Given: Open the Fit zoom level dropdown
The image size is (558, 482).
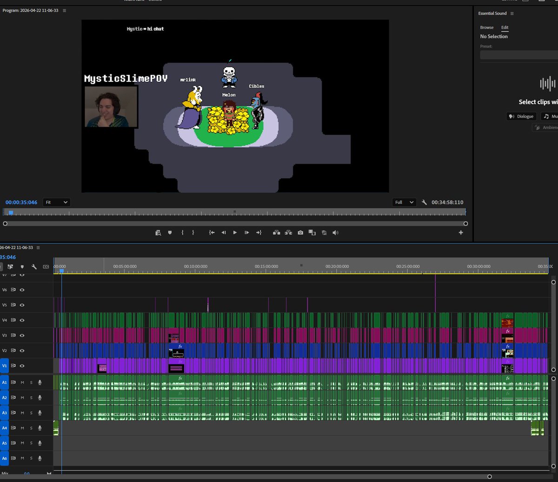Looking at the screenshot, I should click(x=57, y=202).
